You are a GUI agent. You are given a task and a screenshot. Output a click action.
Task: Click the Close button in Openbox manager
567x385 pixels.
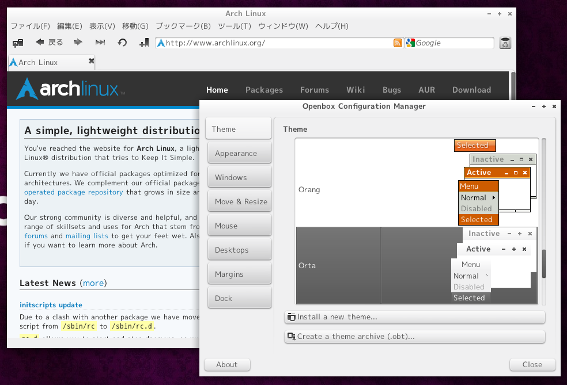click(532, 364)
